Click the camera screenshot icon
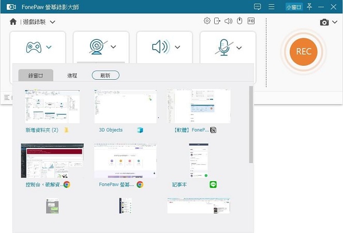343x233 pixels. click(x=324, y=22)
